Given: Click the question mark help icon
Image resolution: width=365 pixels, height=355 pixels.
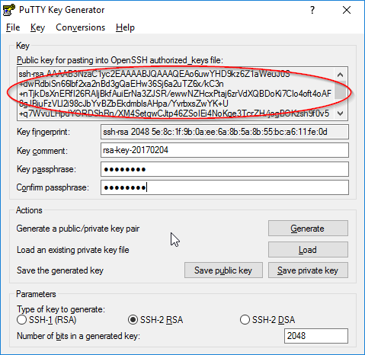Looking at the screenshot, I should [312, 10].
